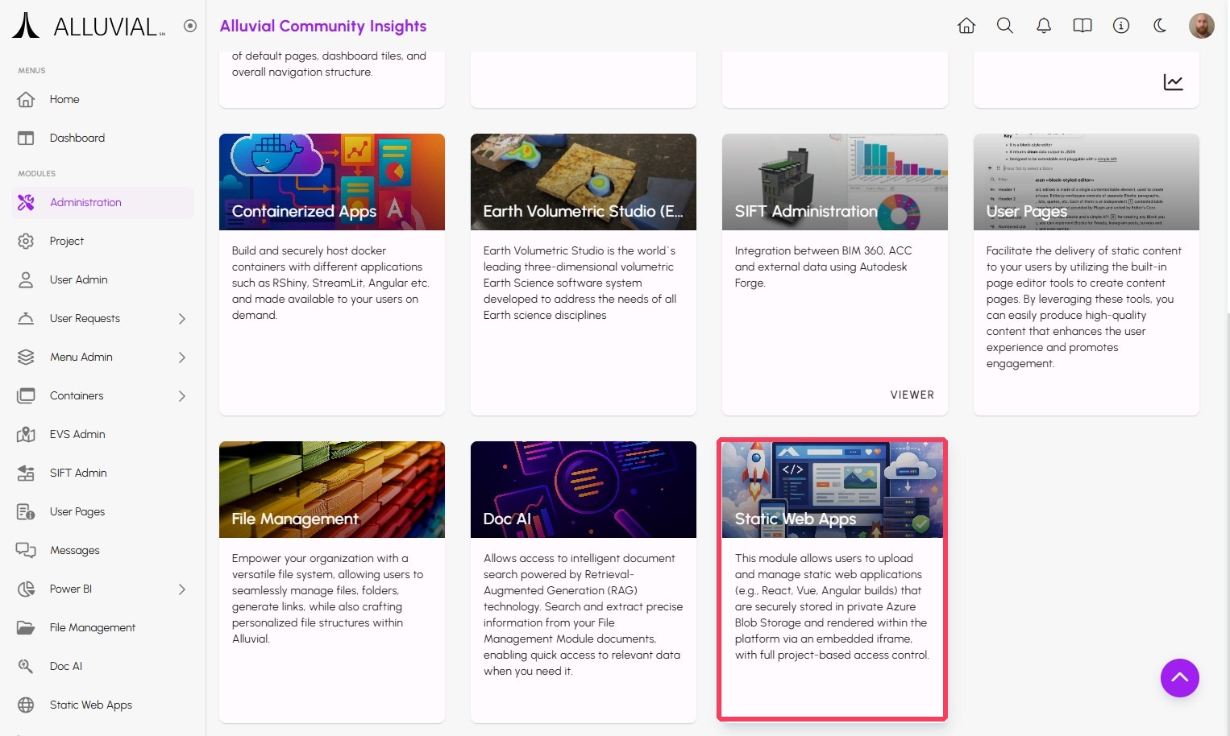Select Dashboard in the sidebar menu
The height and width of the screenshot is (736, 1230).
click(x=77, y=139)
